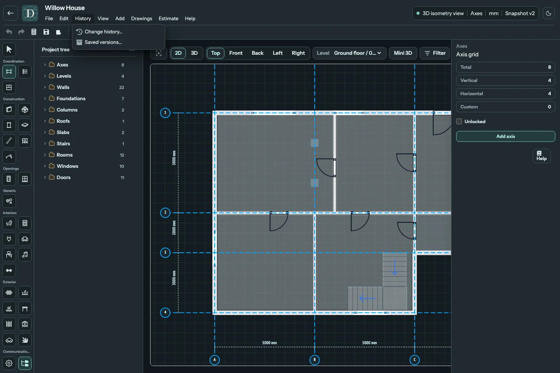Viewport: 560px width, 373px height.
Task: Select the levels tool icon
Action: (25, 71)
